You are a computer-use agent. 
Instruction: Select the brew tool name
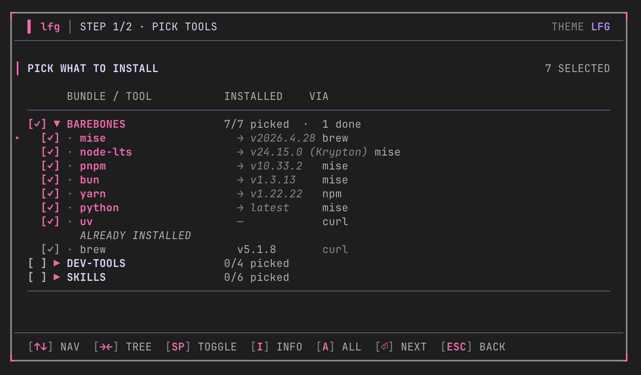coord(93,249)
